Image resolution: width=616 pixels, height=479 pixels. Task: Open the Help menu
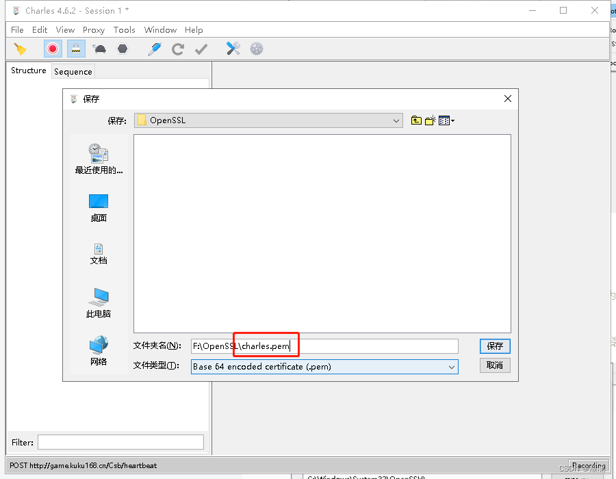pyautogui.click(x=194, y=30)
